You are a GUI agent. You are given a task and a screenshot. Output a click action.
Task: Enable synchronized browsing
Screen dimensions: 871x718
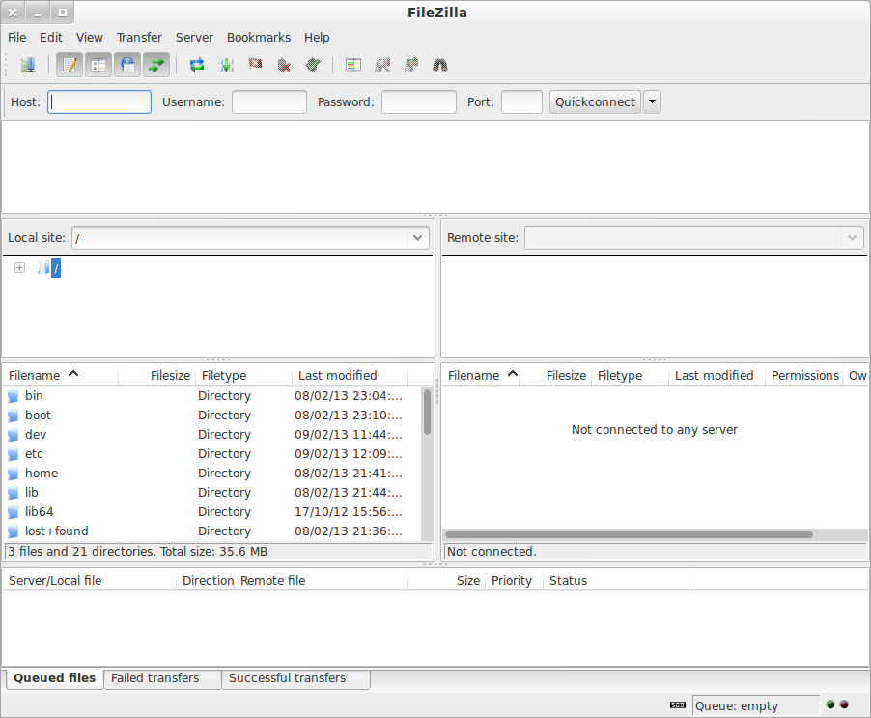pos(409,64)
